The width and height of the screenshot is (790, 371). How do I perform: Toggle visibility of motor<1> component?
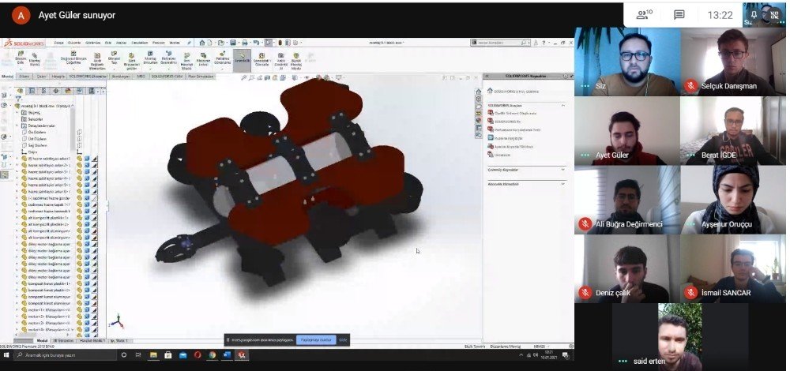pos(79,310)
